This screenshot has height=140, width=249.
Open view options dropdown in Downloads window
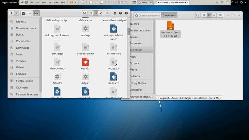[214, 16]
